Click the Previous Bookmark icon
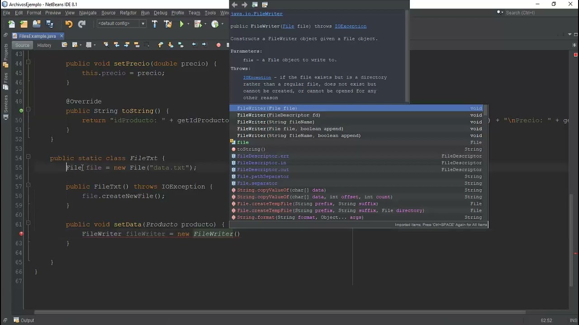The image size is (579, 325). [160, 45]
